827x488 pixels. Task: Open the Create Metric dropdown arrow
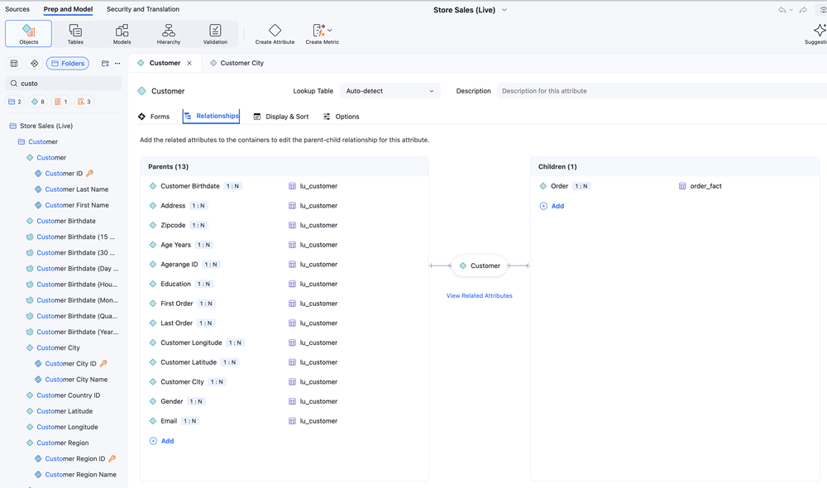tap(330, 31)
